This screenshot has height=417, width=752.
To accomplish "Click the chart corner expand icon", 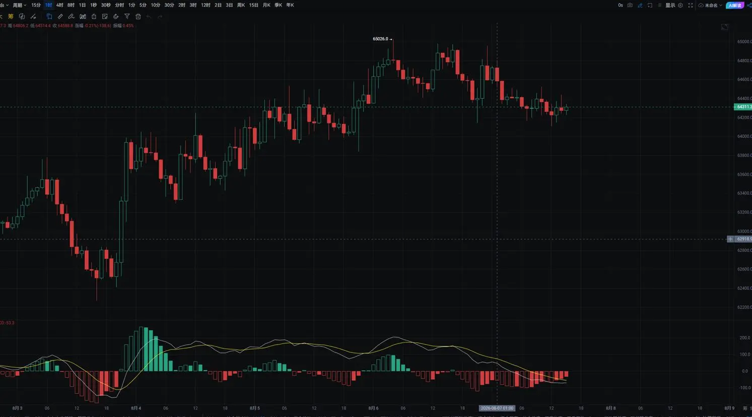I will click(x=724, y=27).
